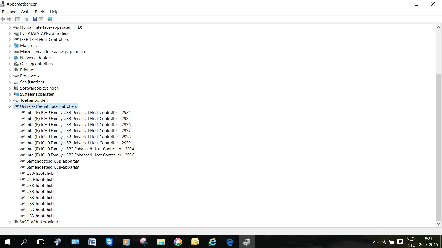Image resolution: width=442 pixels, height=248 pixels.
Task: Expand Human Interface-apparaten (HID) node
Action: [10, 27]
